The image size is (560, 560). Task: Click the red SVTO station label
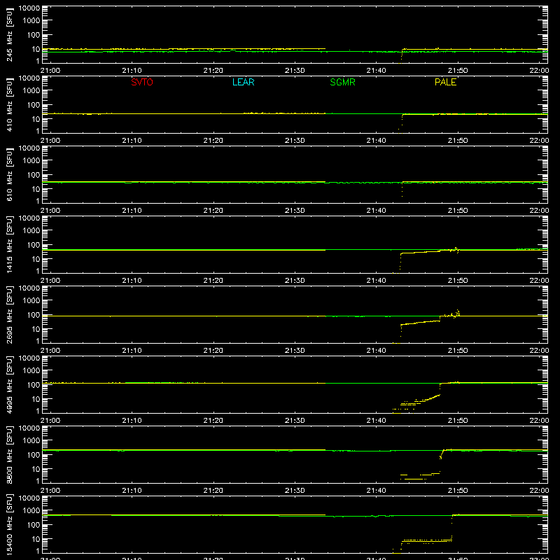(x=142, y=82)
